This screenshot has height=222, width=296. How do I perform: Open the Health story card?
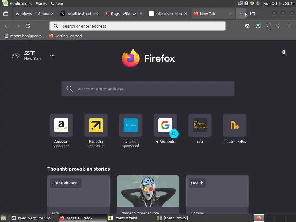tap(217, 195)
